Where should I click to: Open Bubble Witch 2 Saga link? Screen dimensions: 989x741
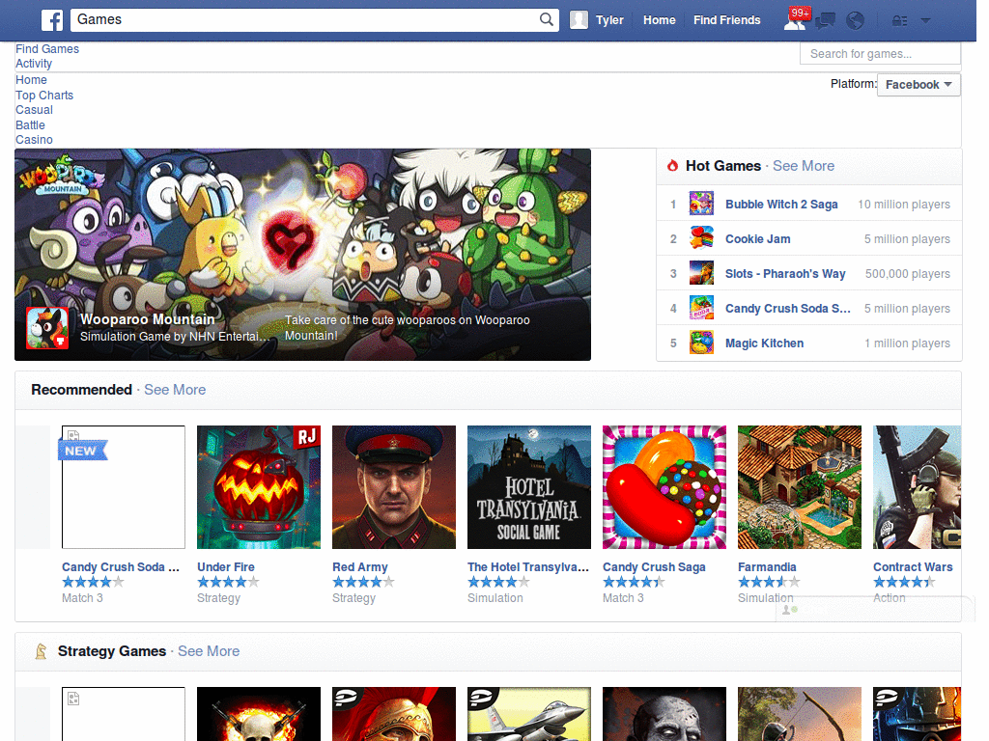781,205
